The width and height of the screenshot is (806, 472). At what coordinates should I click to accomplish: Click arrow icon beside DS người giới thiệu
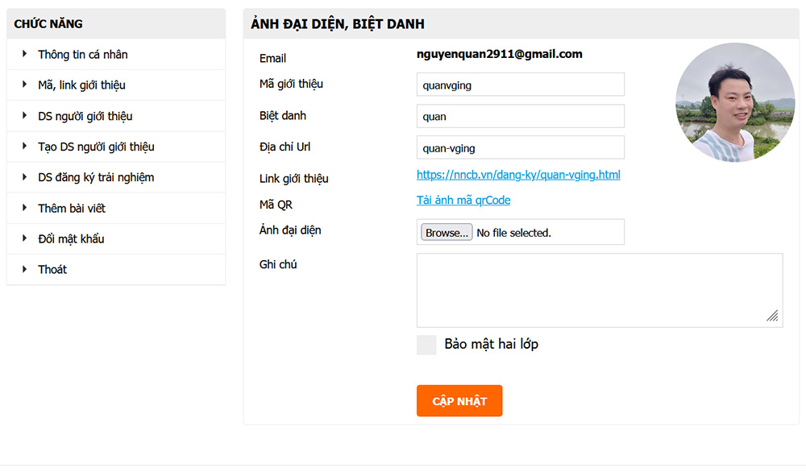25,116
